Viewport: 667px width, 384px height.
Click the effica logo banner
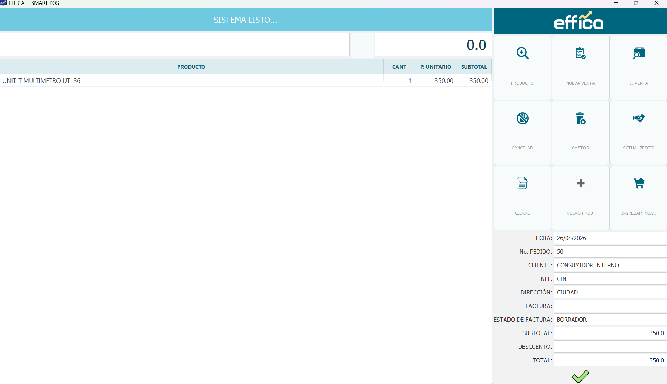580,21
